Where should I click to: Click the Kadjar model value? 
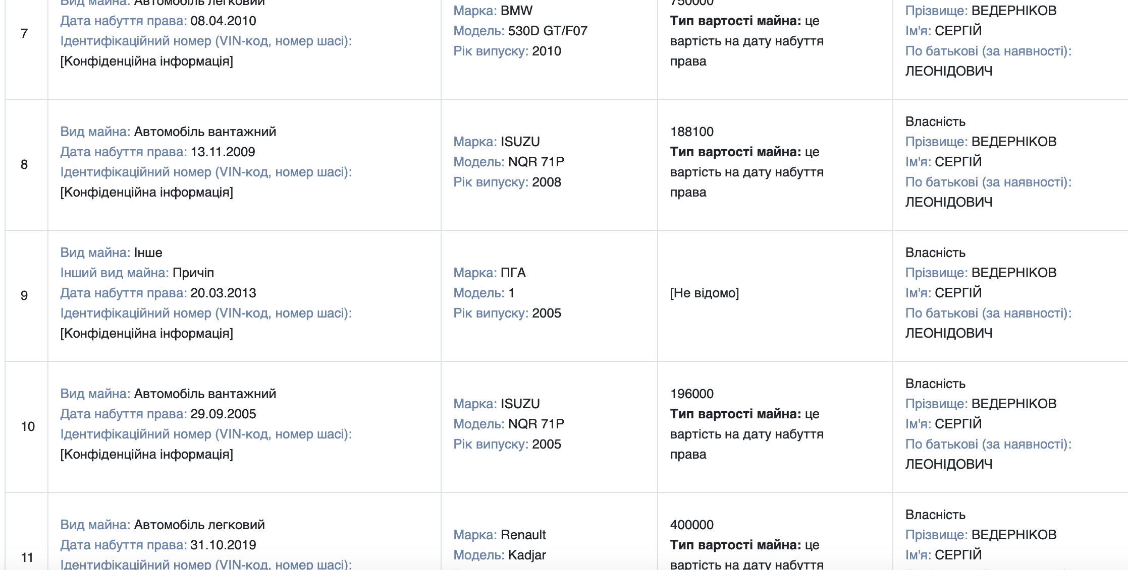coord(527,555)
